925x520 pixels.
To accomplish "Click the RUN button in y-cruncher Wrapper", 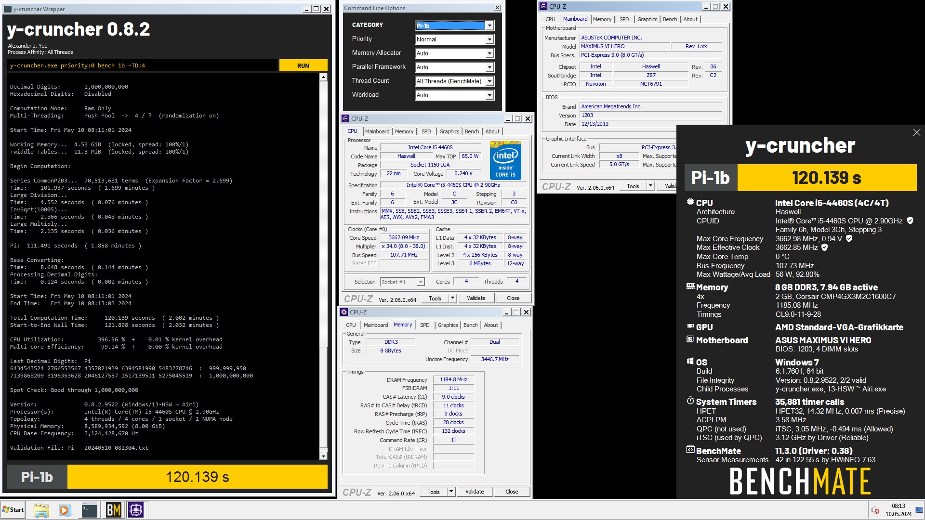I will pos(303,65).
